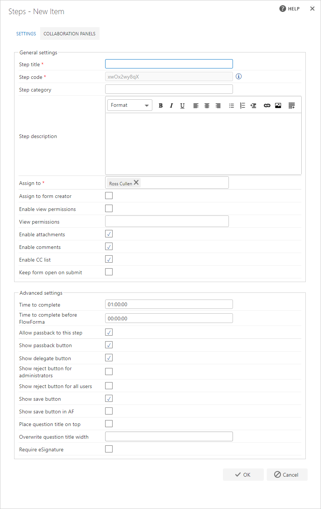321x509 pixels.
Task: Insert table in description editor
Action: click(x=292, y=105)
